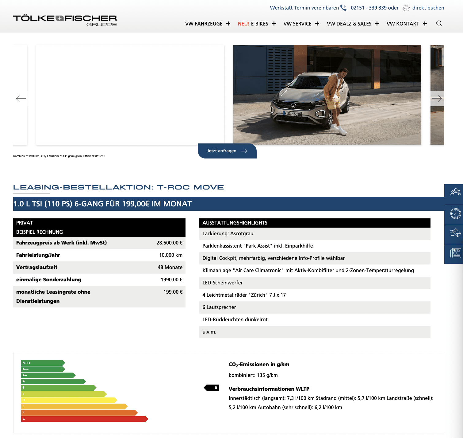Select the A+++ efficiency bar
This screenshot has width=463, height=438.
pyautogui.click(x=43, y=363)
